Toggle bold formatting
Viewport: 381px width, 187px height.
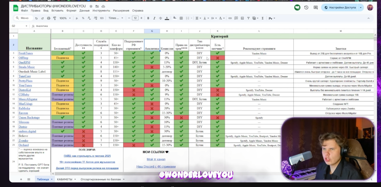(x=148, y=18)
